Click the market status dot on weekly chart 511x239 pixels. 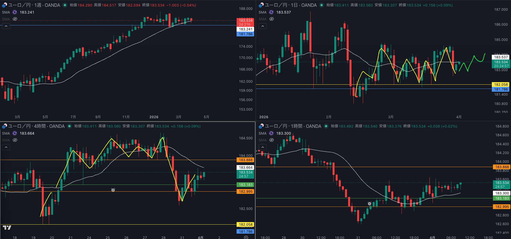coord(65,5)
